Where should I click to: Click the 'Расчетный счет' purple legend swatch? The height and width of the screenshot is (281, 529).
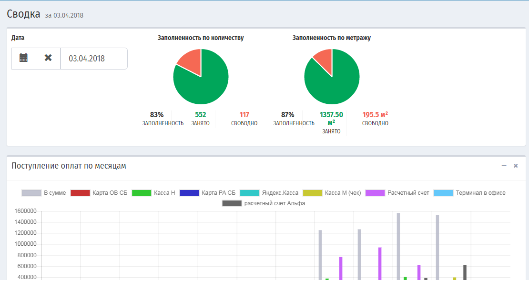point(375,193)
